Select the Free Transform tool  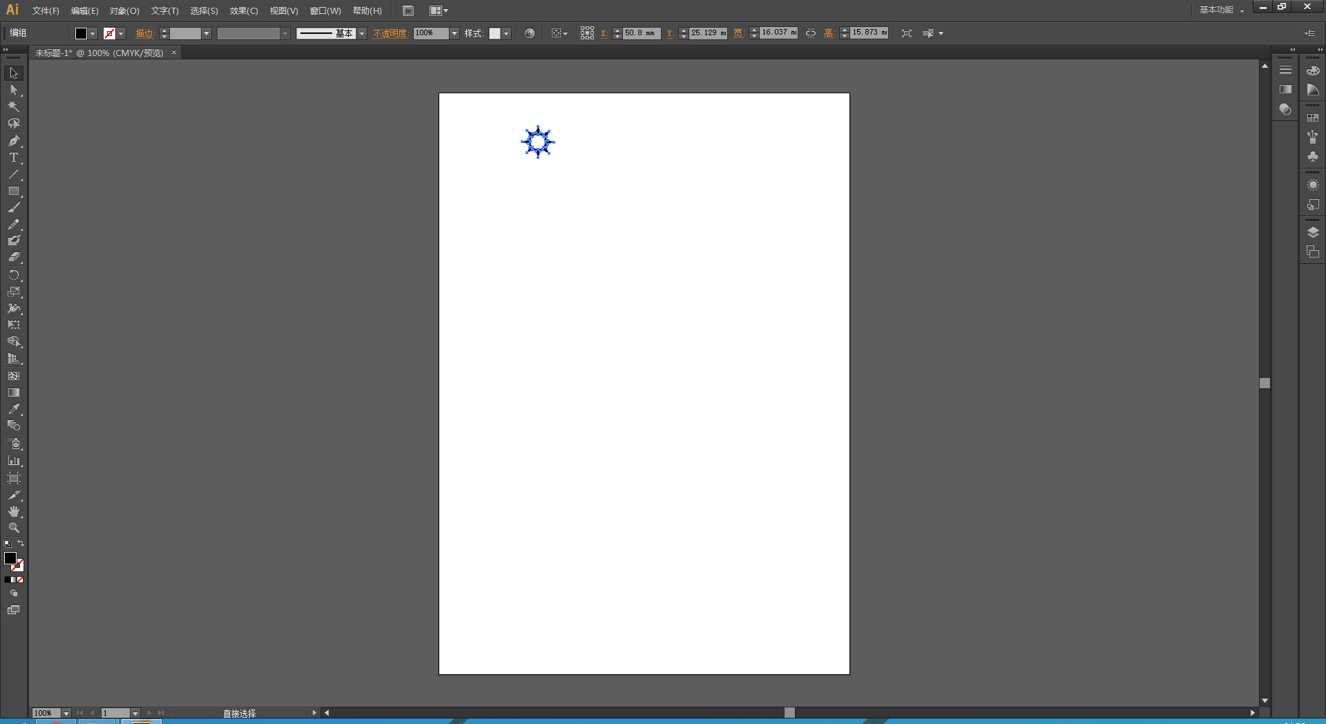pos(14,325)
